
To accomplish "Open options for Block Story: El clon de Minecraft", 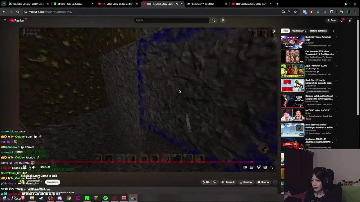I will tap(336, 81).
